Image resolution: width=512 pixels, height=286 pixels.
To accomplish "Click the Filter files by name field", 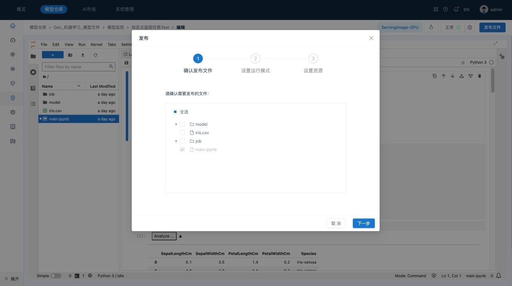I will click(x=76, y=67).
